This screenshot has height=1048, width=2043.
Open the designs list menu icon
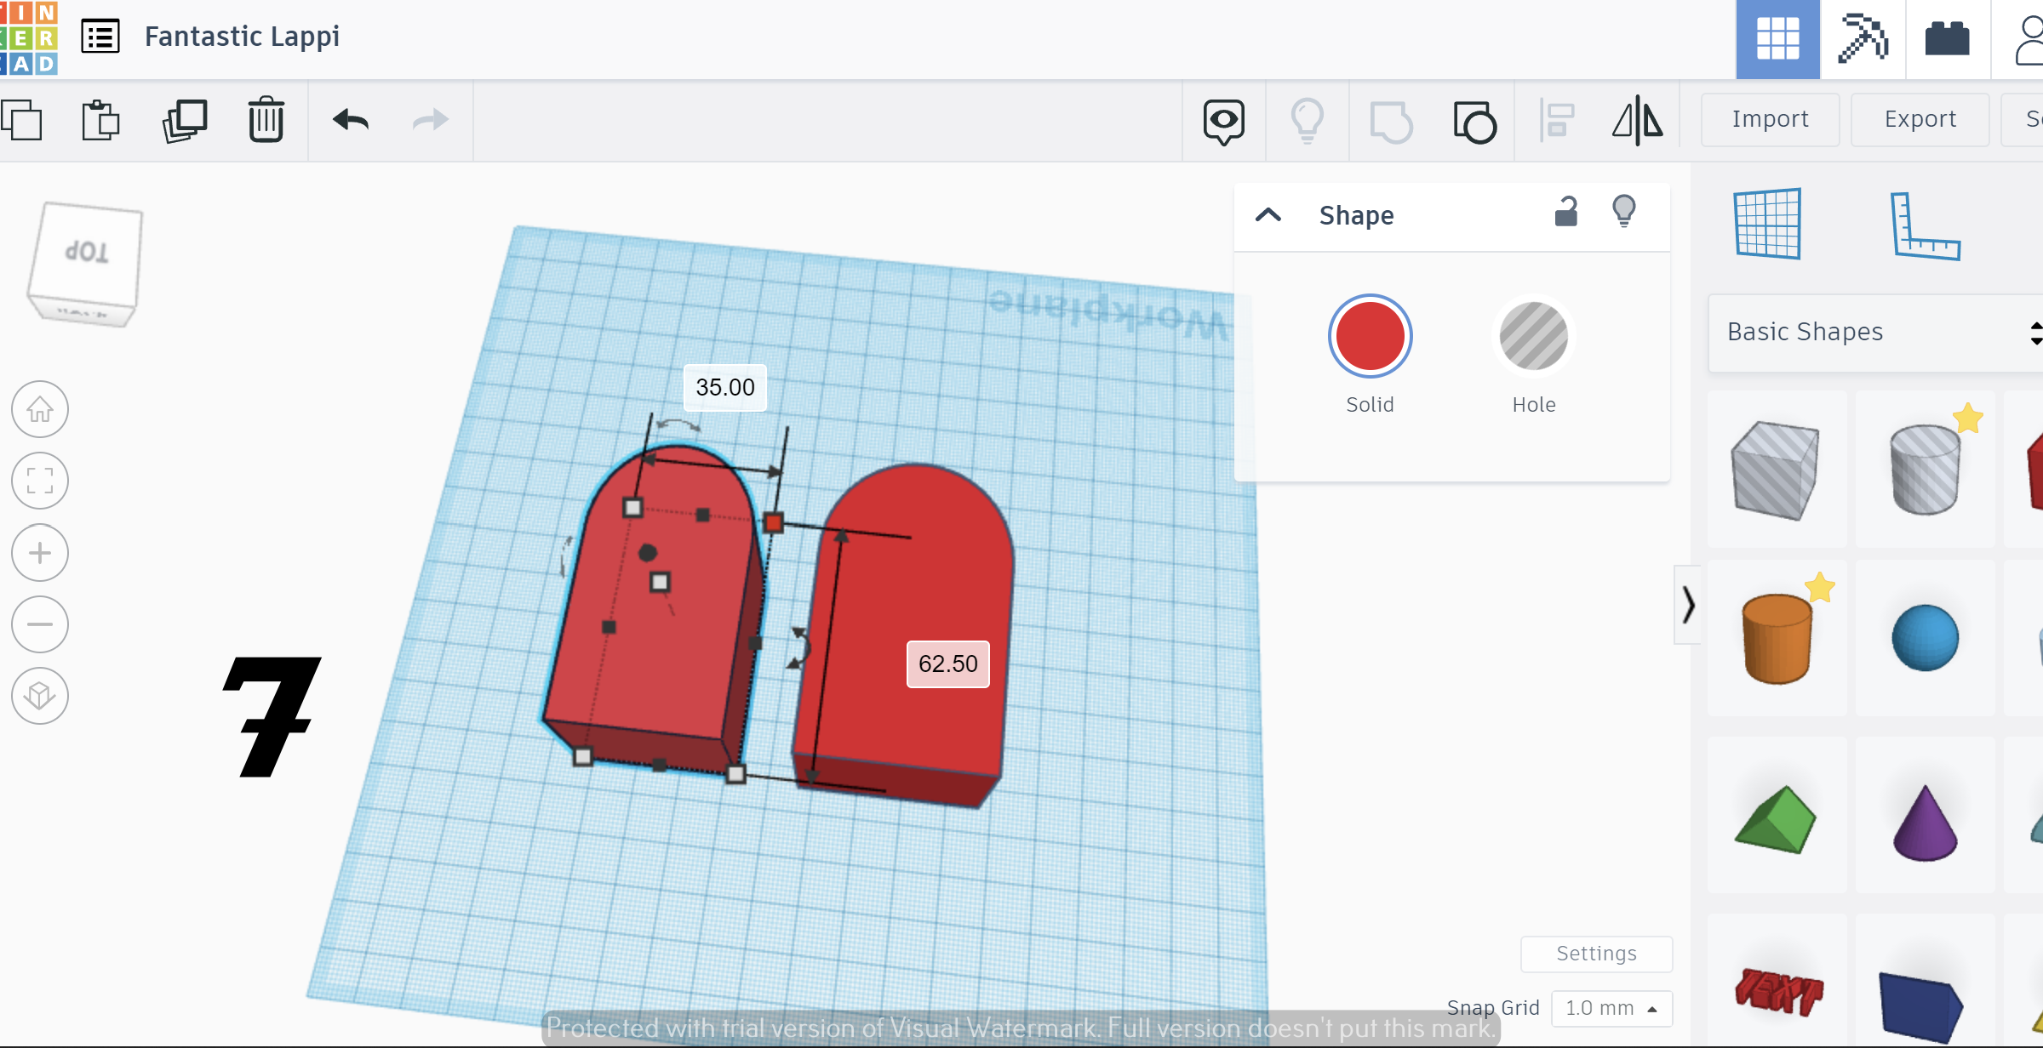point(100,37)
